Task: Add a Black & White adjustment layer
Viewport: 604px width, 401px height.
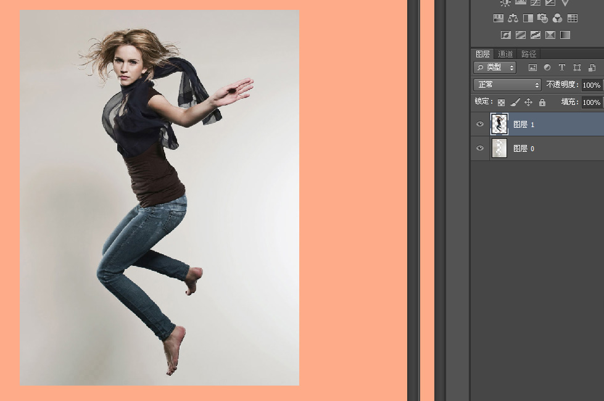Action: [528, 19]
